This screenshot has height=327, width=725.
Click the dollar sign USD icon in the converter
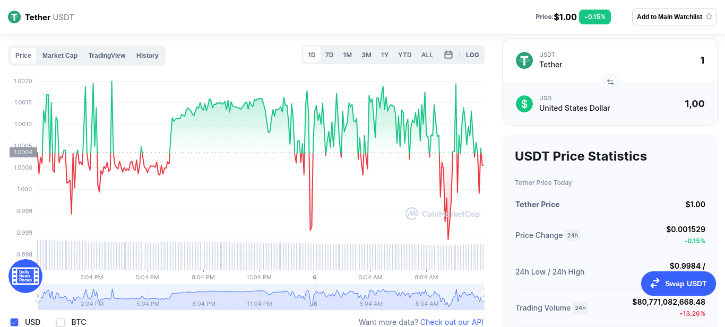tap(524, 103)
